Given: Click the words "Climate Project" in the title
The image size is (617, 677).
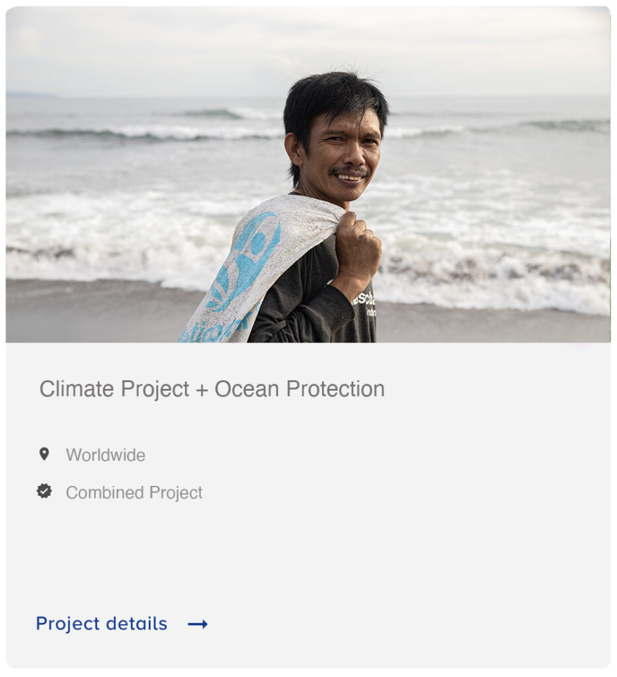Looking at the screenshot, I should click(114, 389).
